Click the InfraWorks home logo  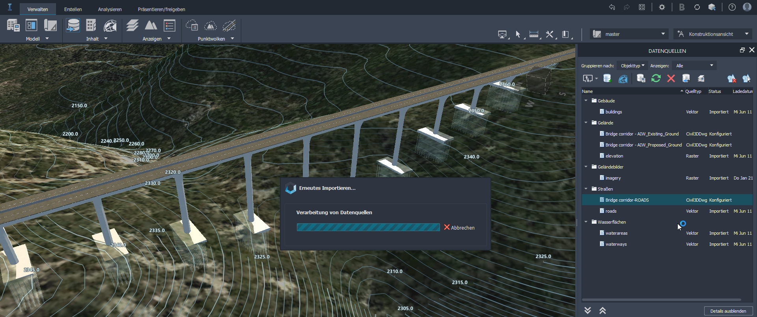[10, 7]
